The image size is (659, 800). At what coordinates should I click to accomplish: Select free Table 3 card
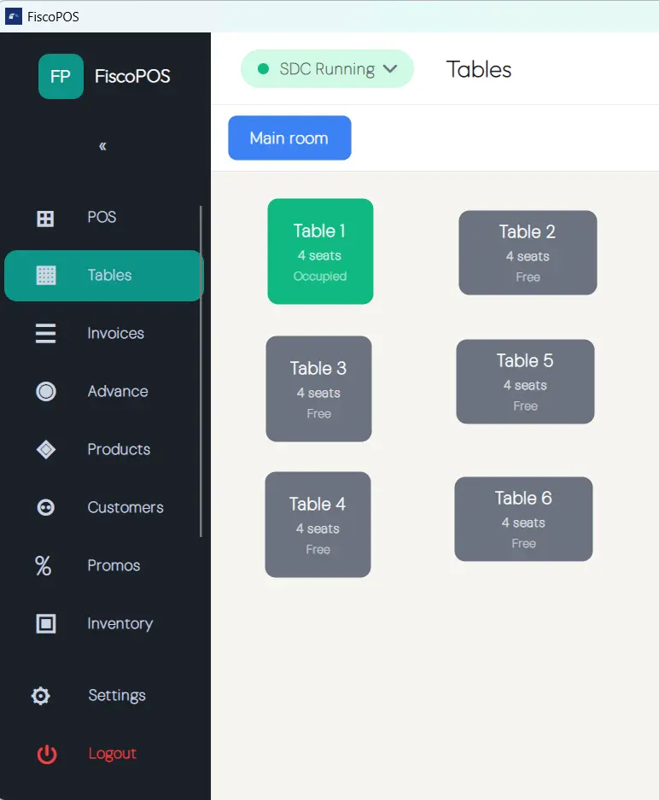(318, 388)
